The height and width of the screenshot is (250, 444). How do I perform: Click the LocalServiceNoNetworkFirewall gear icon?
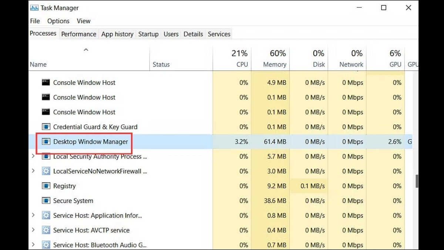pos(46,171)
